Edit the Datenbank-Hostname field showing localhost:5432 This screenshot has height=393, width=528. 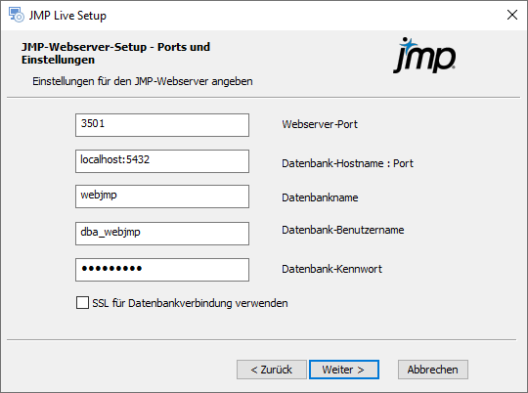coord(162,161)
